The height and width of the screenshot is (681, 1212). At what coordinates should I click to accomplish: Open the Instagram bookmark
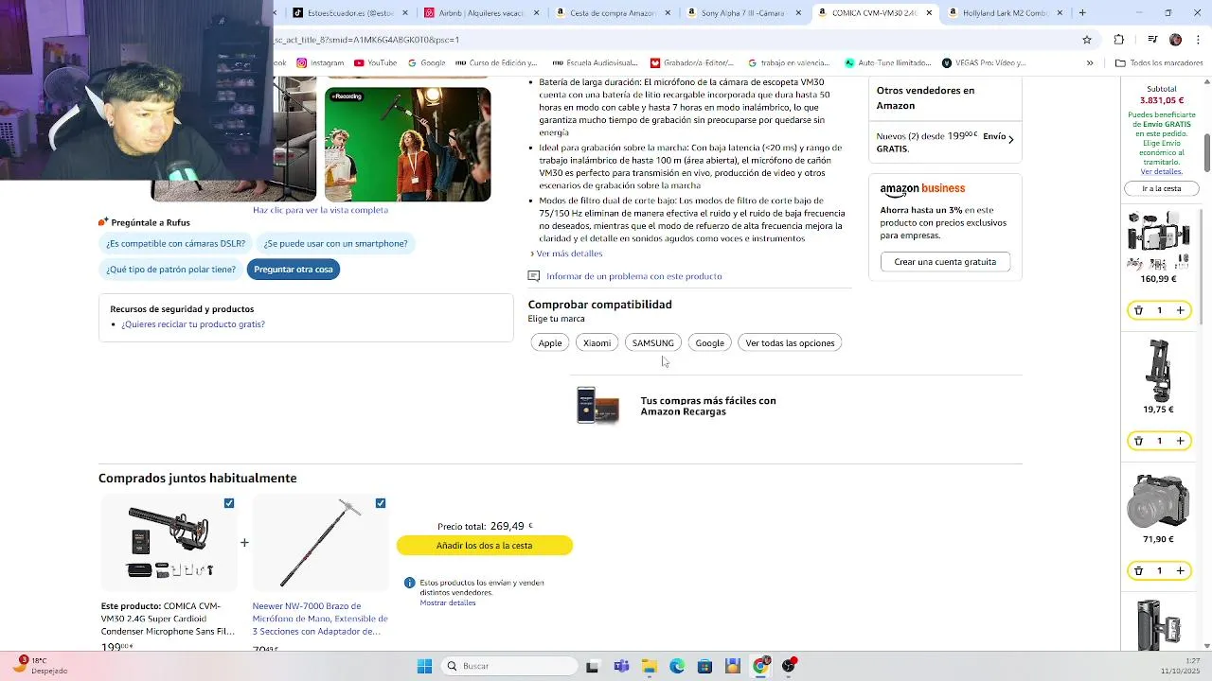coord(320,63)
